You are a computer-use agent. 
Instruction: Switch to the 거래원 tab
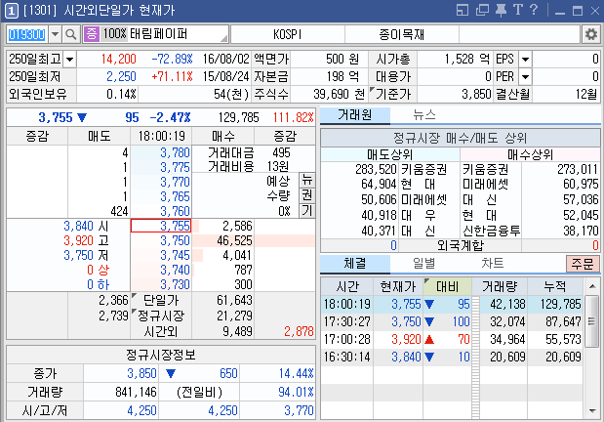click(355, 115)
